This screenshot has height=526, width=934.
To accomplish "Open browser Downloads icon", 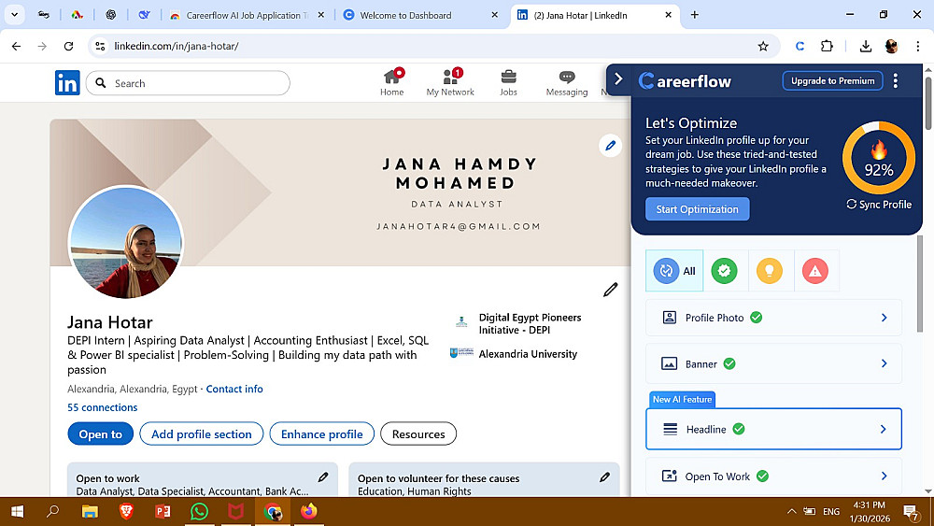I will (866, 46).
